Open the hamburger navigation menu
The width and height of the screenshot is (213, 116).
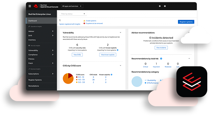tap(30, 6)
